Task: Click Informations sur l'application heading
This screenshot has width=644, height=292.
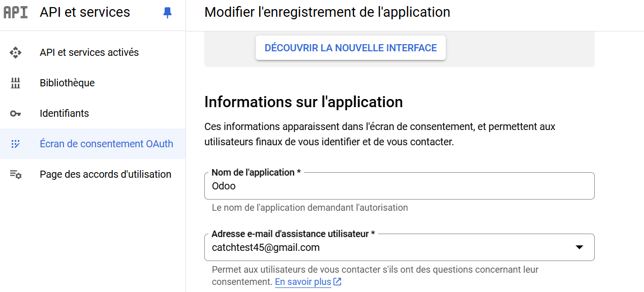Action: pyautogui.click(x=303, y=102)
